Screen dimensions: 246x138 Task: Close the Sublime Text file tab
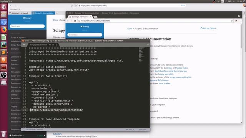tap(57, 45)
